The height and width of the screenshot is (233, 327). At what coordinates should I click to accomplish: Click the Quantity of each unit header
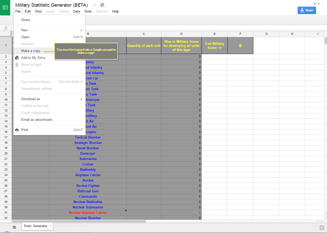[144, 46]
